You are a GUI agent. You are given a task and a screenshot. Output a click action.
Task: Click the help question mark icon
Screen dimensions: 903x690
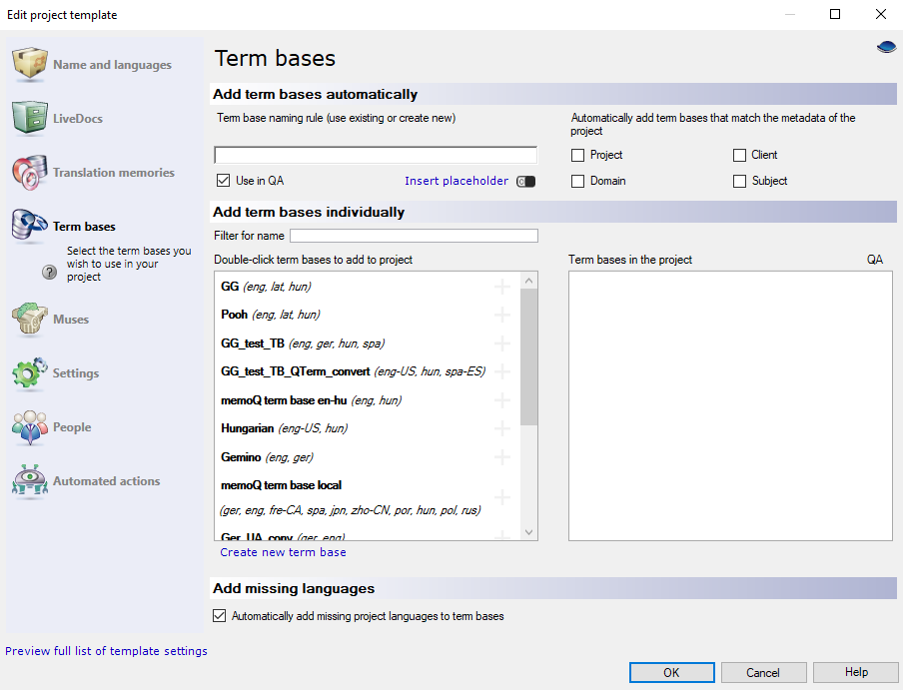pos(49,272)
